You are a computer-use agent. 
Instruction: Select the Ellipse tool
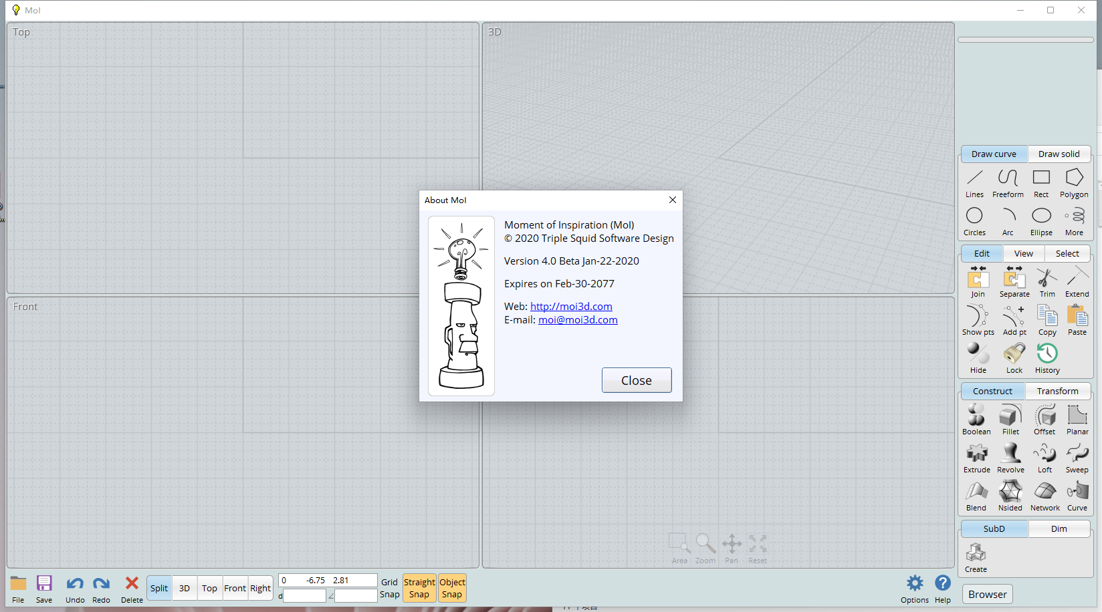pos(1041,221)
